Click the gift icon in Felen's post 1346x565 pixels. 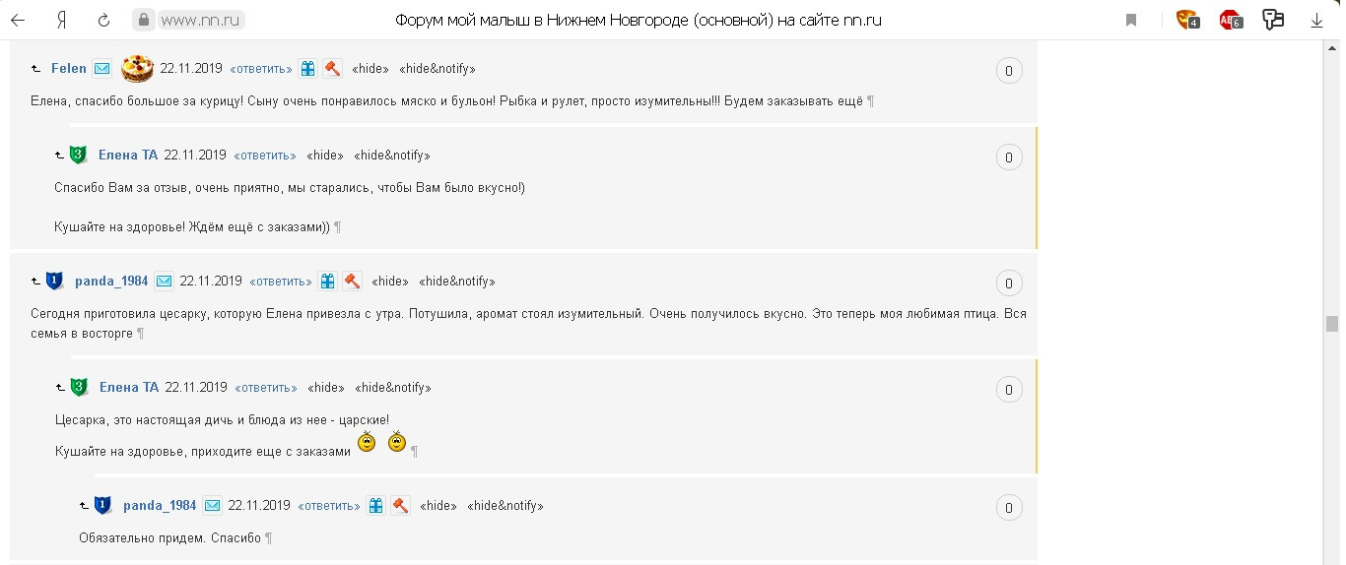308,69
